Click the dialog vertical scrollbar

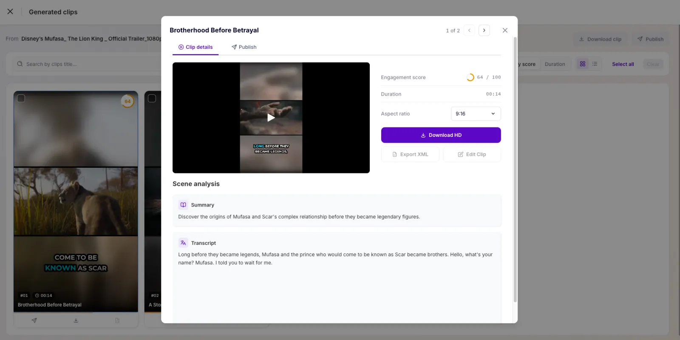coord(515,170)
